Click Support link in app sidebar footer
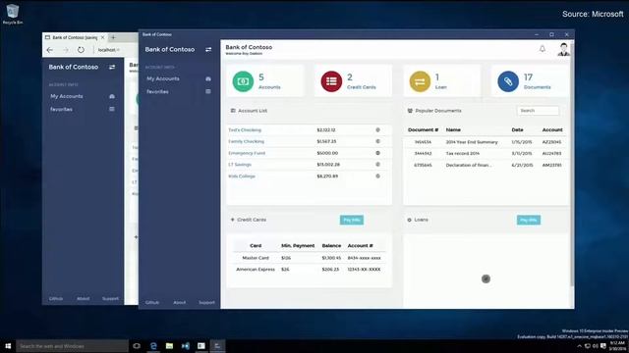Screen dimensions: 629x353 [206, 303]
